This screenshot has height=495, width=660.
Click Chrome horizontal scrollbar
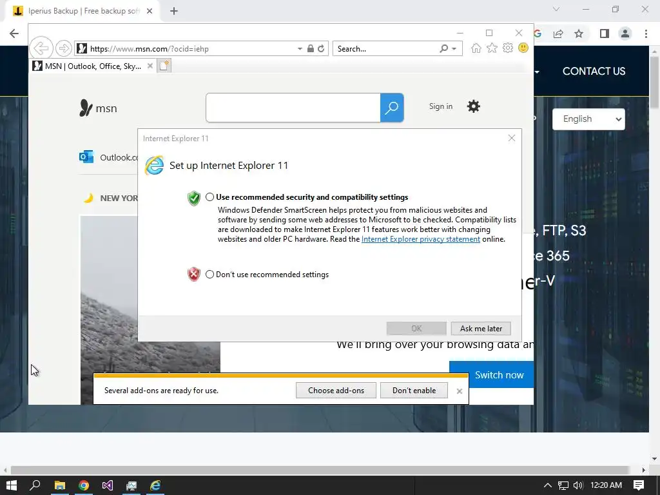coord(320,470)
